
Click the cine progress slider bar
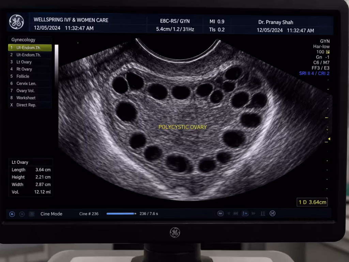tap(121, 214)
